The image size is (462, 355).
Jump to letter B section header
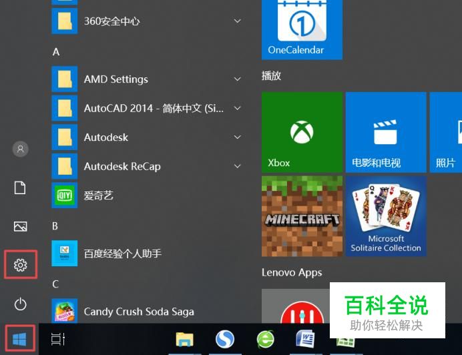55,226
